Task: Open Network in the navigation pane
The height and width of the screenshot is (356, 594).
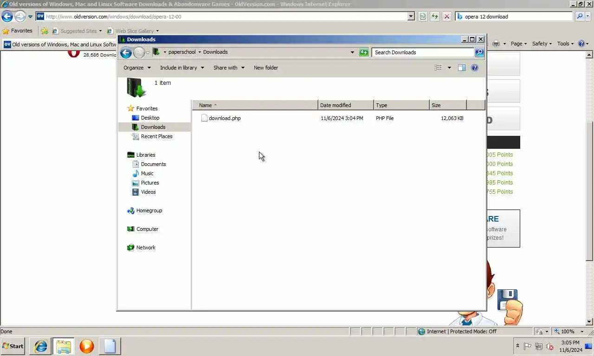Action: [146, 248]
